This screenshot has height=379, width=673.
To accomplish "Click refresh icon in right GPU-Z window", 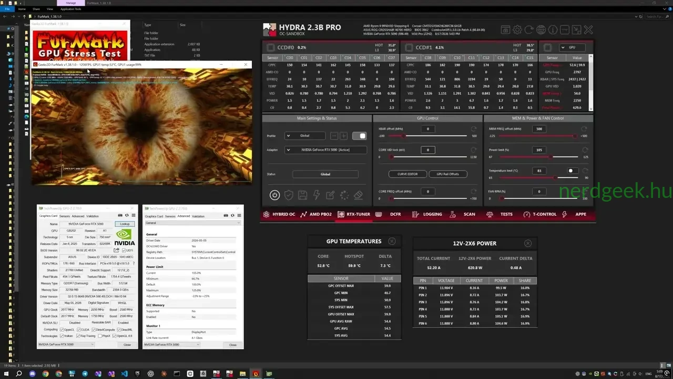I will (x=232, y=215).
